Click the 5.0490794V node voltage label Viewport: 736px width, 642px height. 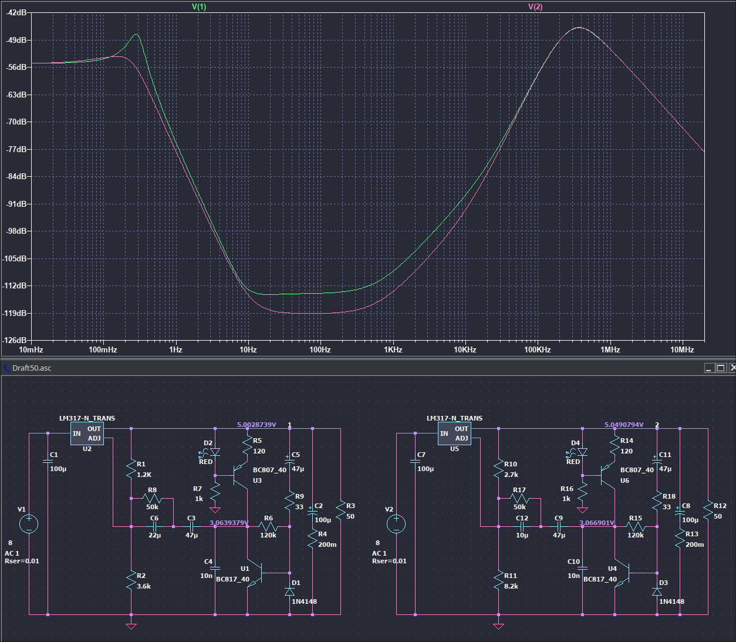click(x=624, y=425)
